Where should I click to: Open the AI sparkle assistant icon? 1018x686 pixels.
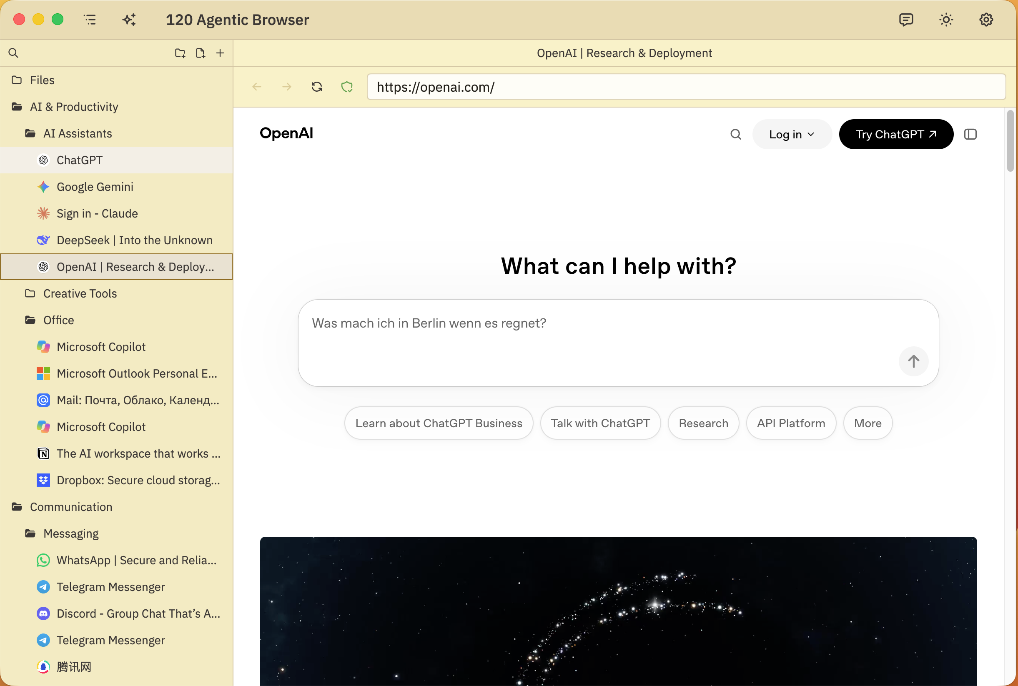coord(129,20)
